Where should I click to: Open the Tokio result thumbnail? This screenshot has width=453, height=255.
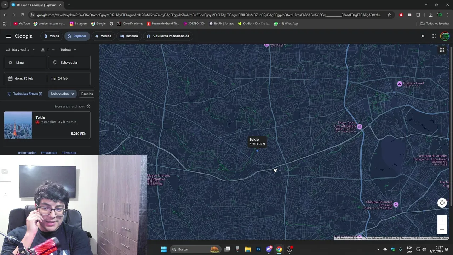18,125
